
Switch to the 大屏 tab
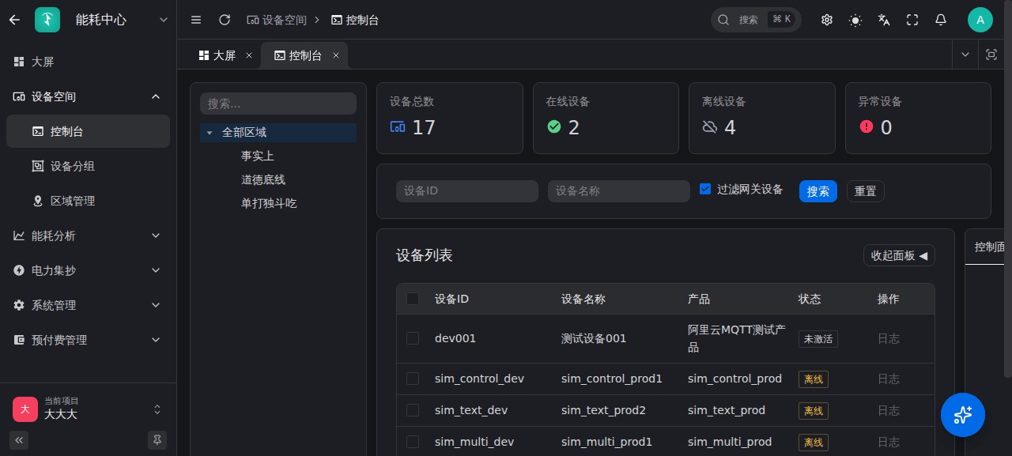[x=217, y=55]
